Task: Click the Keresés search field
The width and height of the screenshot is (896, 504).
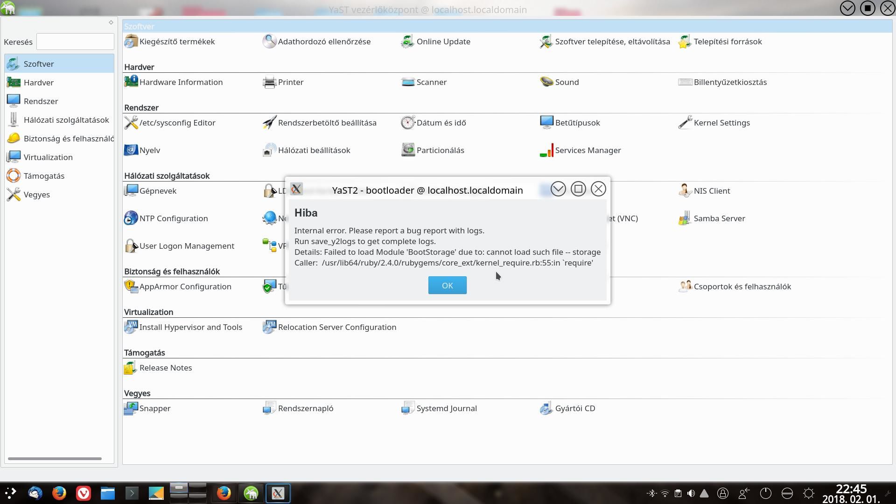Action: 75,42
